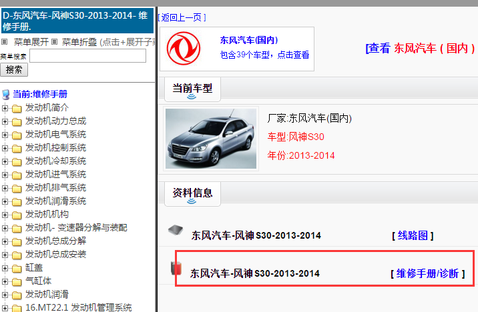
Task: Click the folder icon for 发动机进气系统
Action: [x=17, y=175]
